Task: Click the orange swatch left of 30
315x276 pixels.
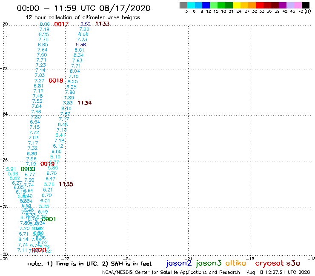Action: pos(252,5)
